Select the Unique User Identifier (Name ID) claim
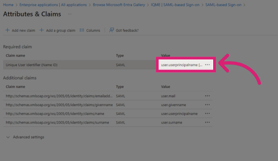This screenshot has width=278, height=161. pos(32,65)
